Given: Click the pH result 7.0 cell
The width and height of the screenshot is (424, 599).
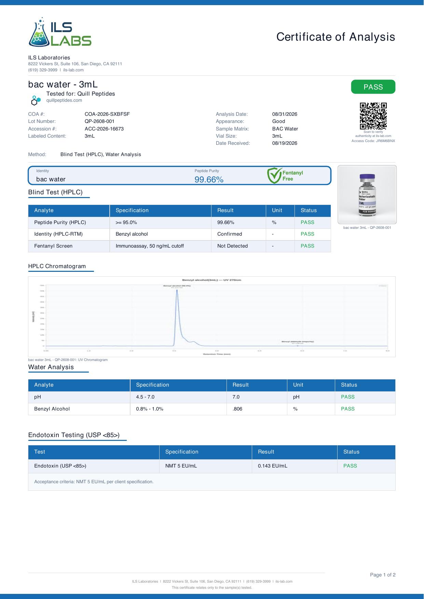Looking at the screenshot, I should coord(257,397).
